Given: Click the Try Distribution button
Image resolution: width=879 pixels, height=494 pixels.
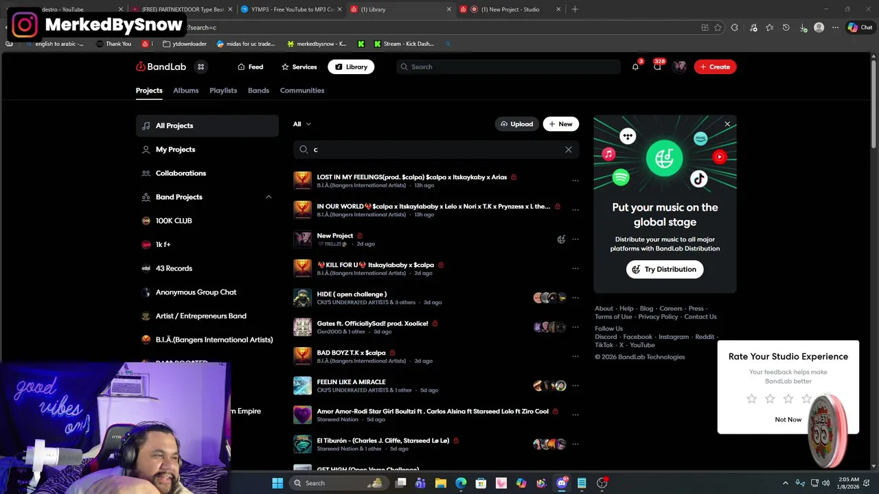Looking at the screenshot, I should tap(665, 270).
